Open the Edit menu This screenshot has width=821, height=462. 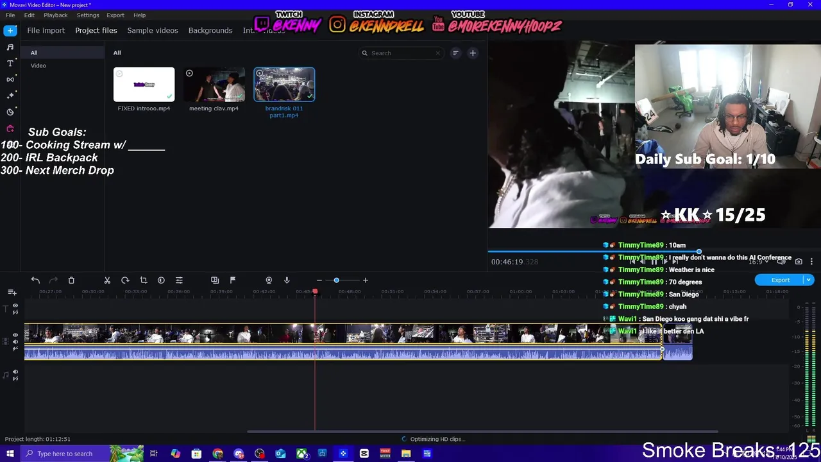(30, 15)
